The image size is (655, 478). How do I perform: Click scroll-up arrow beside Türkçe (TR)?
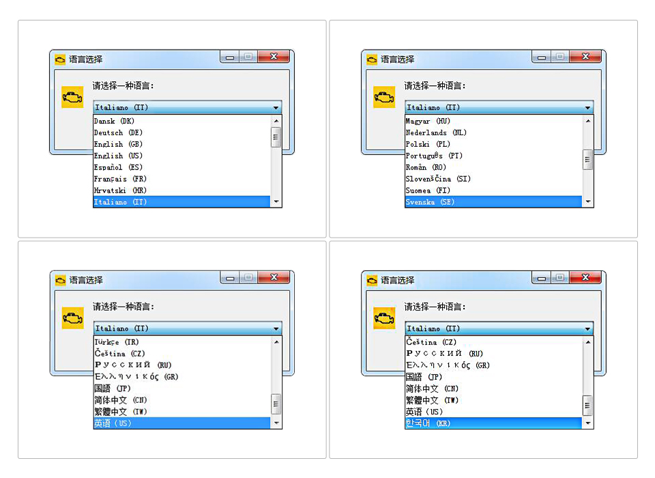pos(276,342)
